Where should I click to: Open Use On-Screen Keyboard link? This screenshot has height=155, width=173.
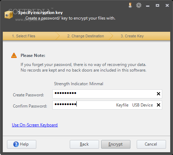click(35, 125)
